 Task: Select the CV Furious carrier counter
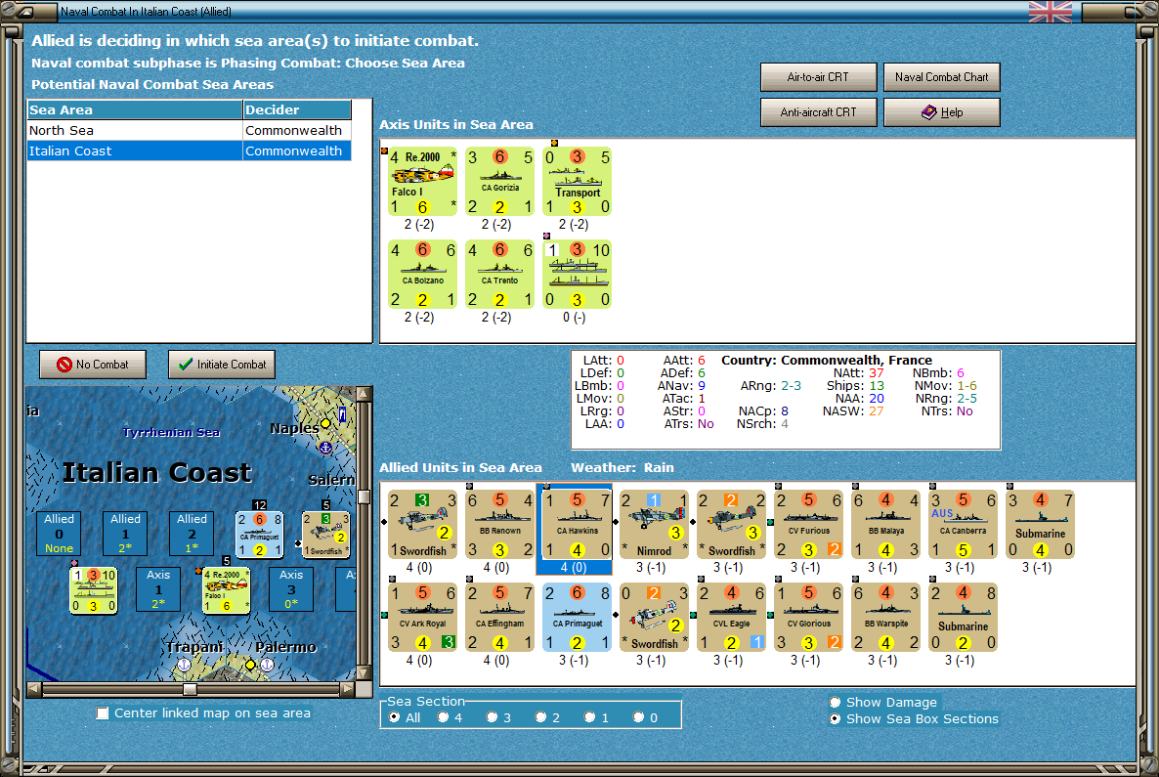tap(808, 524)
